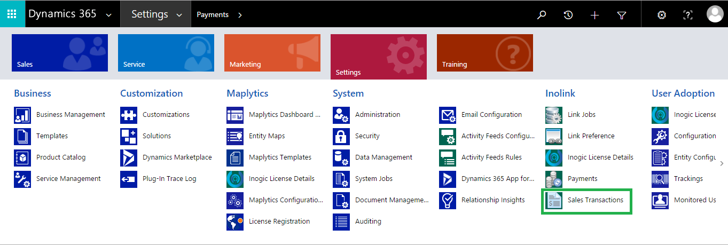This screenshot has height=245, width=728.
Task: Click the Business group heading
Action: point(33,93)
